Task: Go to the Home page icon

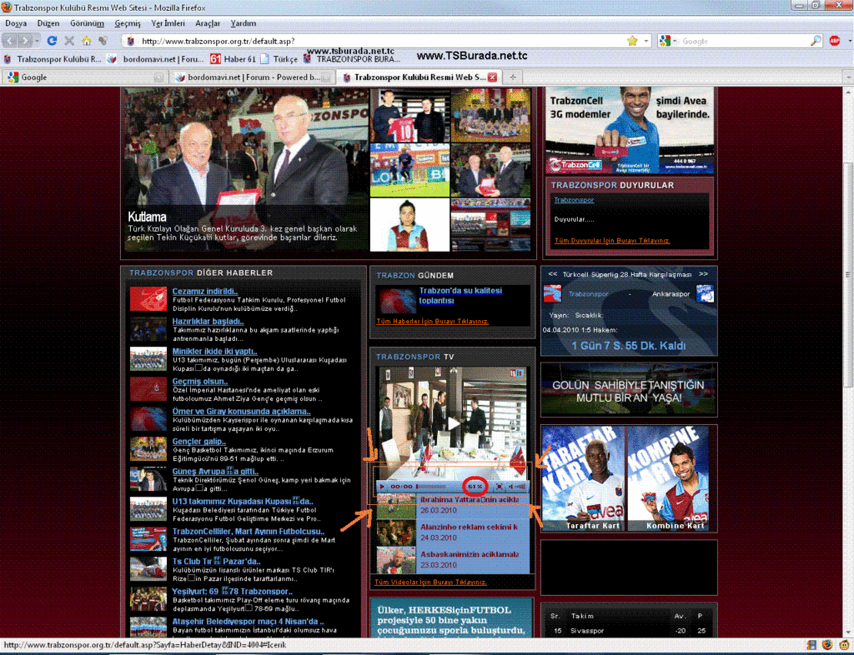Action: 87,41
